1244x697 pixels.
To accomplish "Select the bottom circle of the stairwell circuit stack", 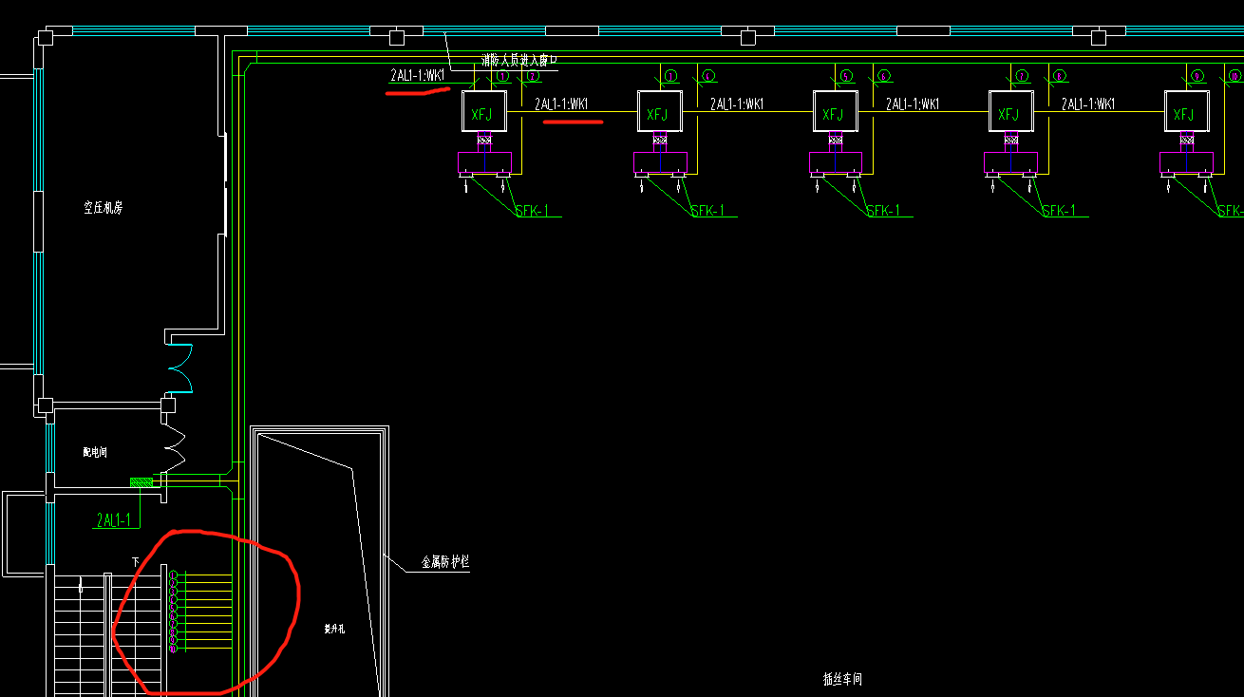I will pos(174,649).
